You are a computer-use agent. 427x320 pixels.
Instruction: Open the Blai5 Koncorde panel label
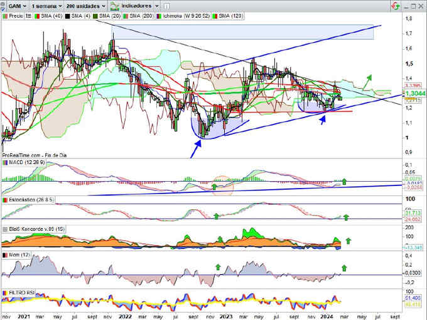tap(37, 229)
